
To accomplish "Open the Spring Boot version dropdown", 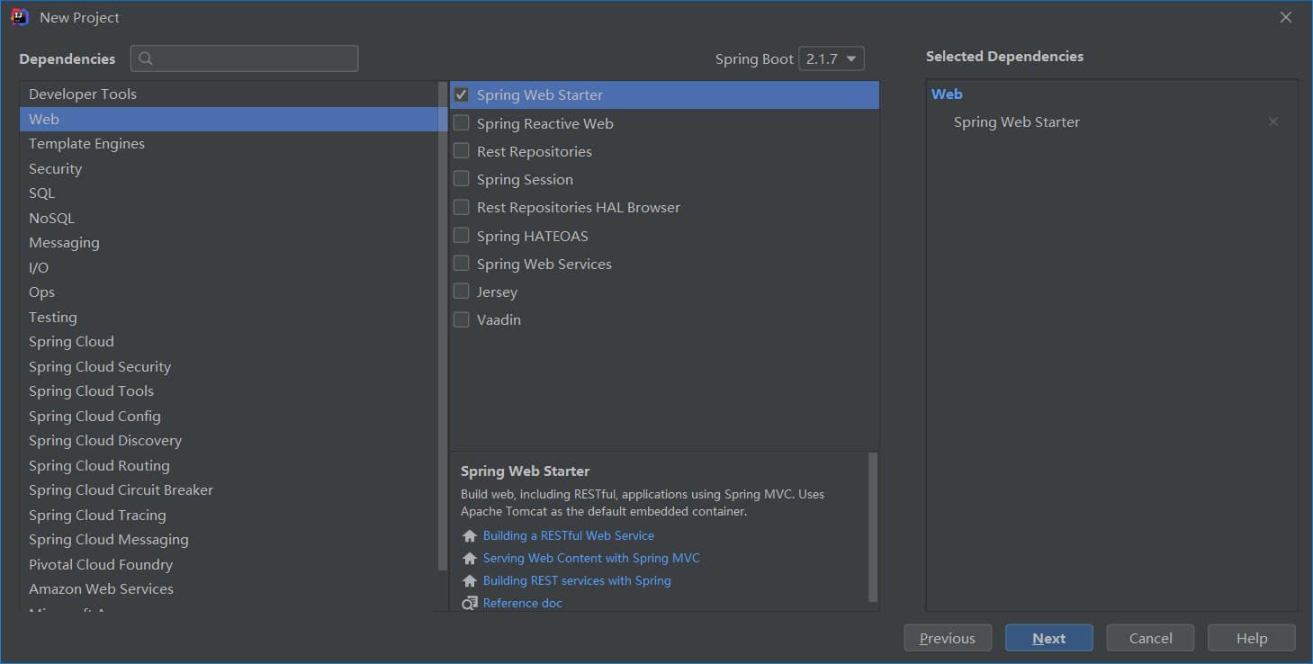I will 831,59.
